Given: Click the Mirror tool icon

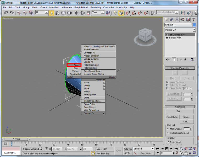Looking at the screenshot, I should click(183, 13).
